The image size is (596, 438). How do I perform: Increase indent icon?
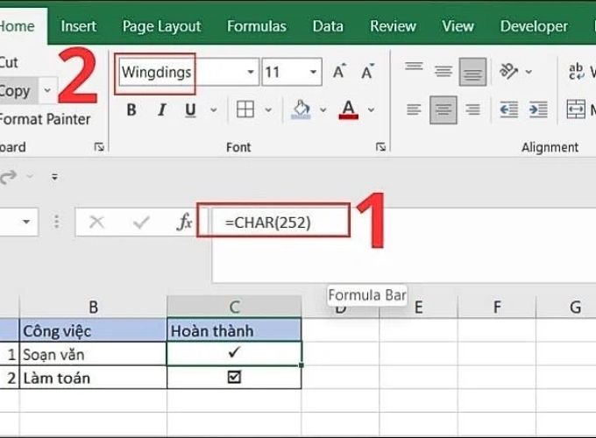[x=538, y=110]
